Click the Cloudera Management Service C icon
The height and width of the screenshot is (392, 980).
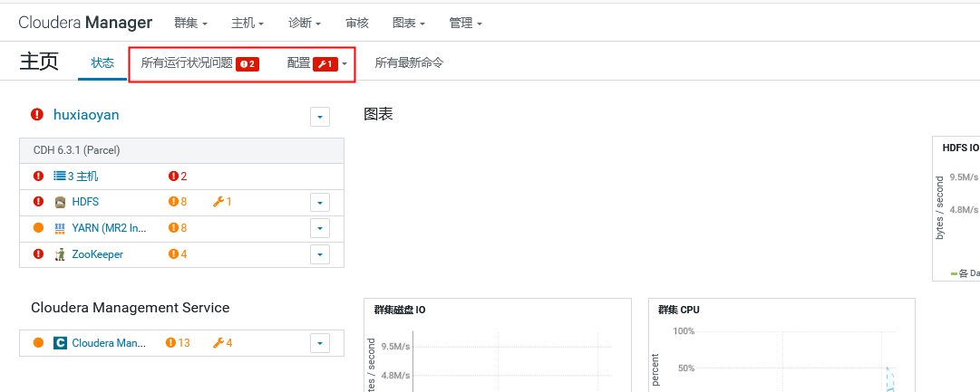60,343
